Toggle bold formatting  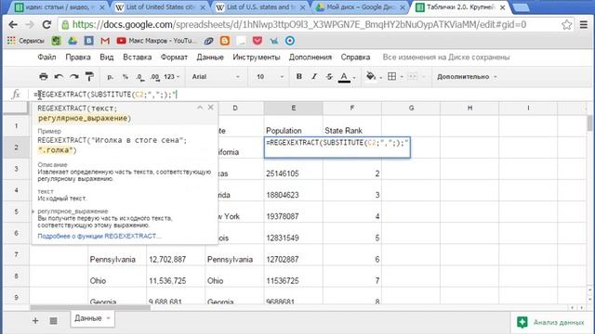299,76
